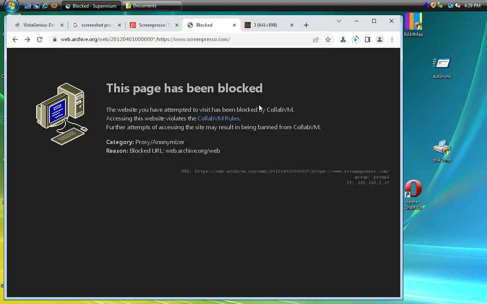Viewport: 487px width, 304px height.
Task: Open the RAMMap desktop icon
Action: click(414, 25)
